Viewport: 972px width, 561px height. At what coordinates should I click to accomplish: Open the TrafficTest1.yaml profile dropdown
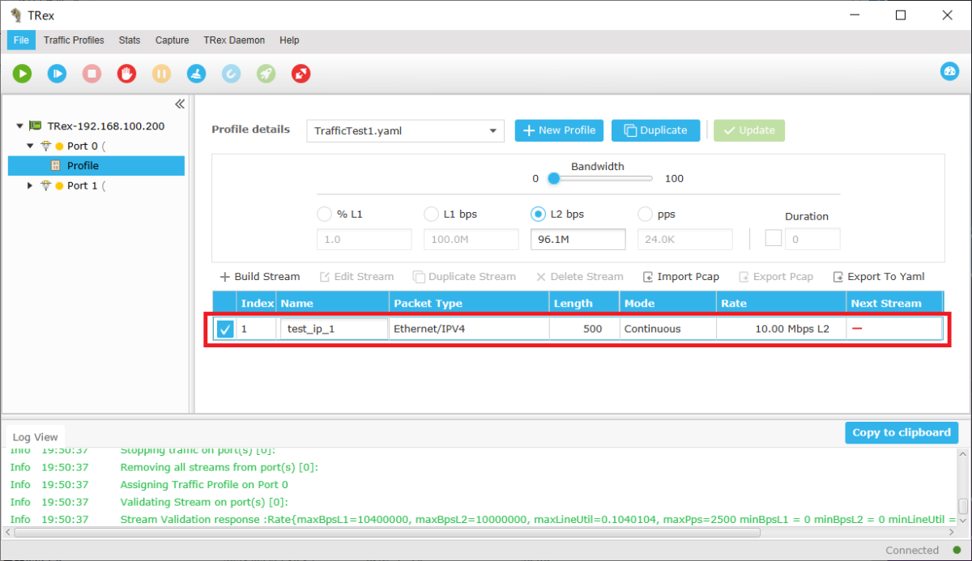tap(405, 130)
